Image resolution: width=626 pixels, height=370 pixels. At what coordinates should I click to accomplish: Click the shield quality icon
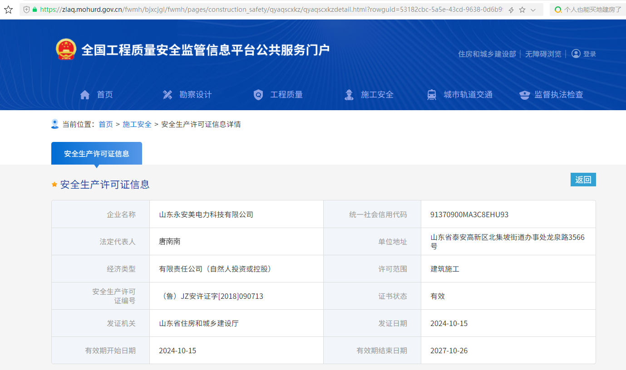(x=258, y=95)
